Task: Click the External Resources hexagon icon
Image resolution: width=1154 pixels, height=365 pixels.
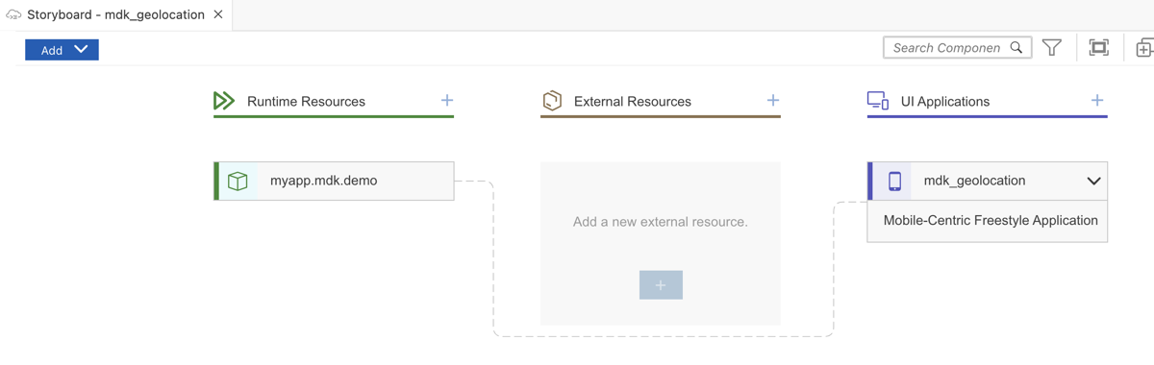Action: pos(551,101)
